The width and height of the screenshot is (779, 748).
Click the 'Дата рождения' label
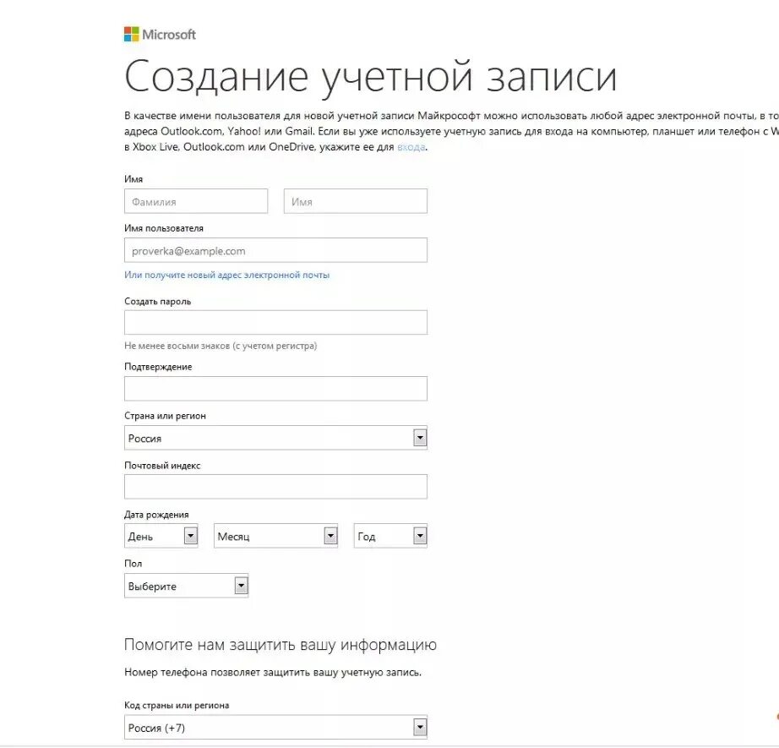click(x=156, y=515)
